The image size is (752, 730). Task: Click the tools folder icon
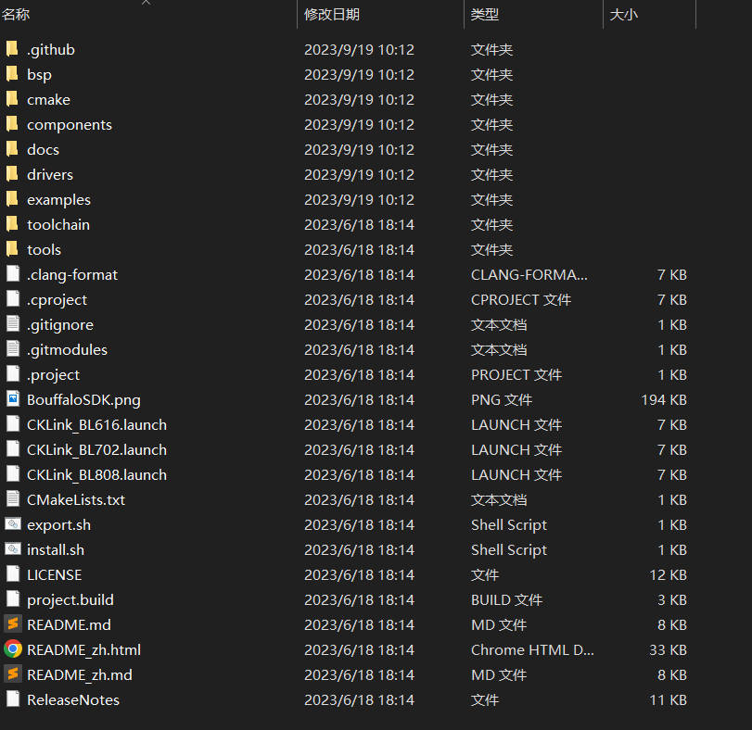click(x=12, y=249)
